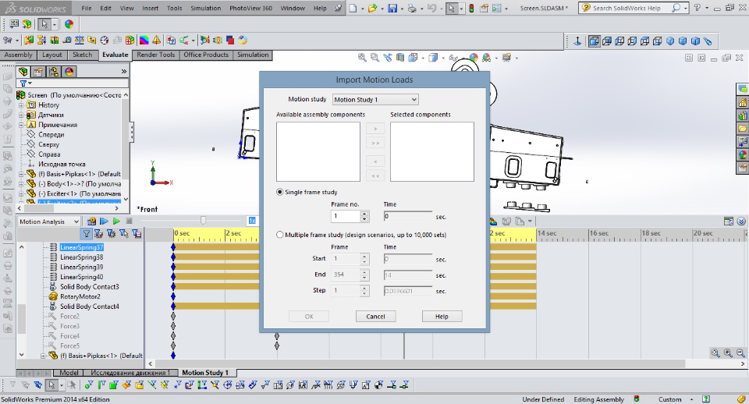The width and height of the screenshot is (749, 404).
Task: Open the Search SolidWorks Help dropdown arrow
Action: coord(686,8)
